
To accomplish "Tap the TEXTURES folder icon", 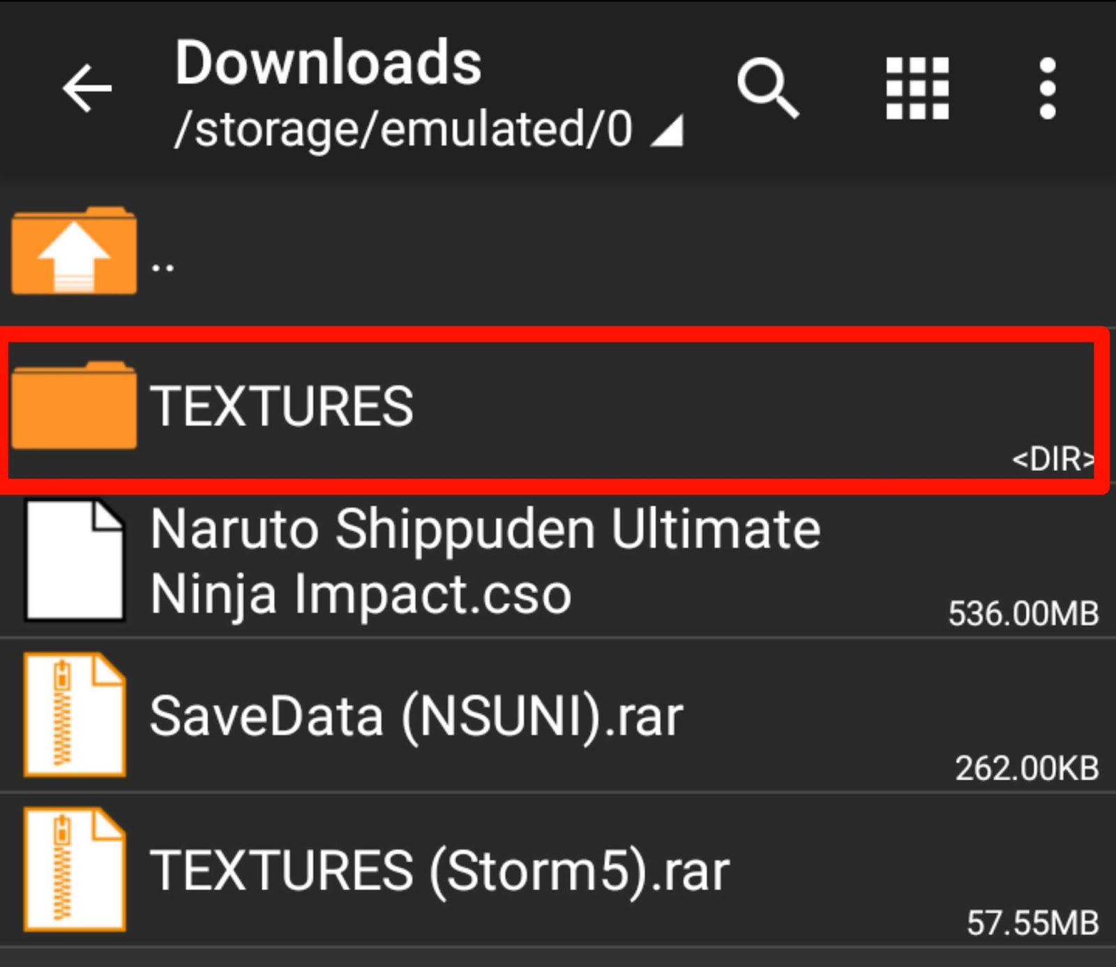I will [x=75, y=405].
